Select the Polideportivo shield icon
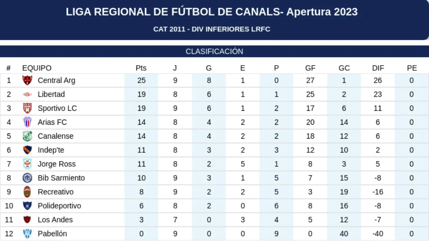The image size is (429, 247). click(x=27, y=206)
